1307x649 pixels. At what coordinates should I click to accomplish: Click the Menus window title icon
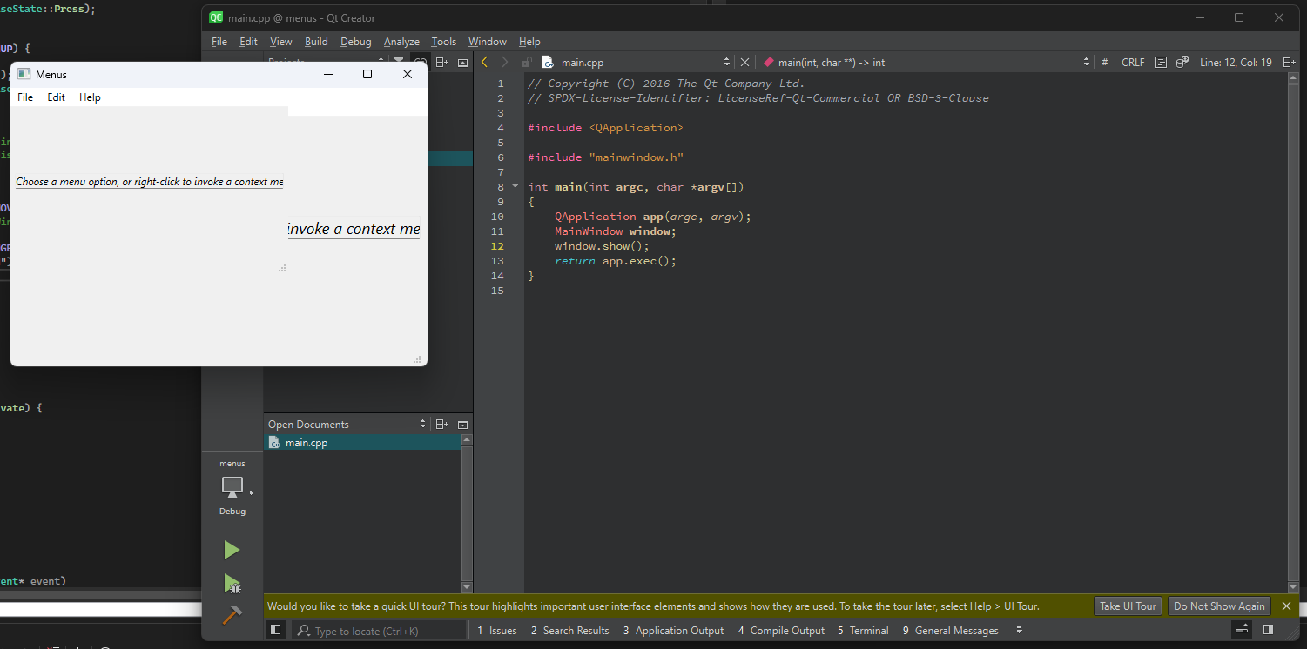click(24, 74)
